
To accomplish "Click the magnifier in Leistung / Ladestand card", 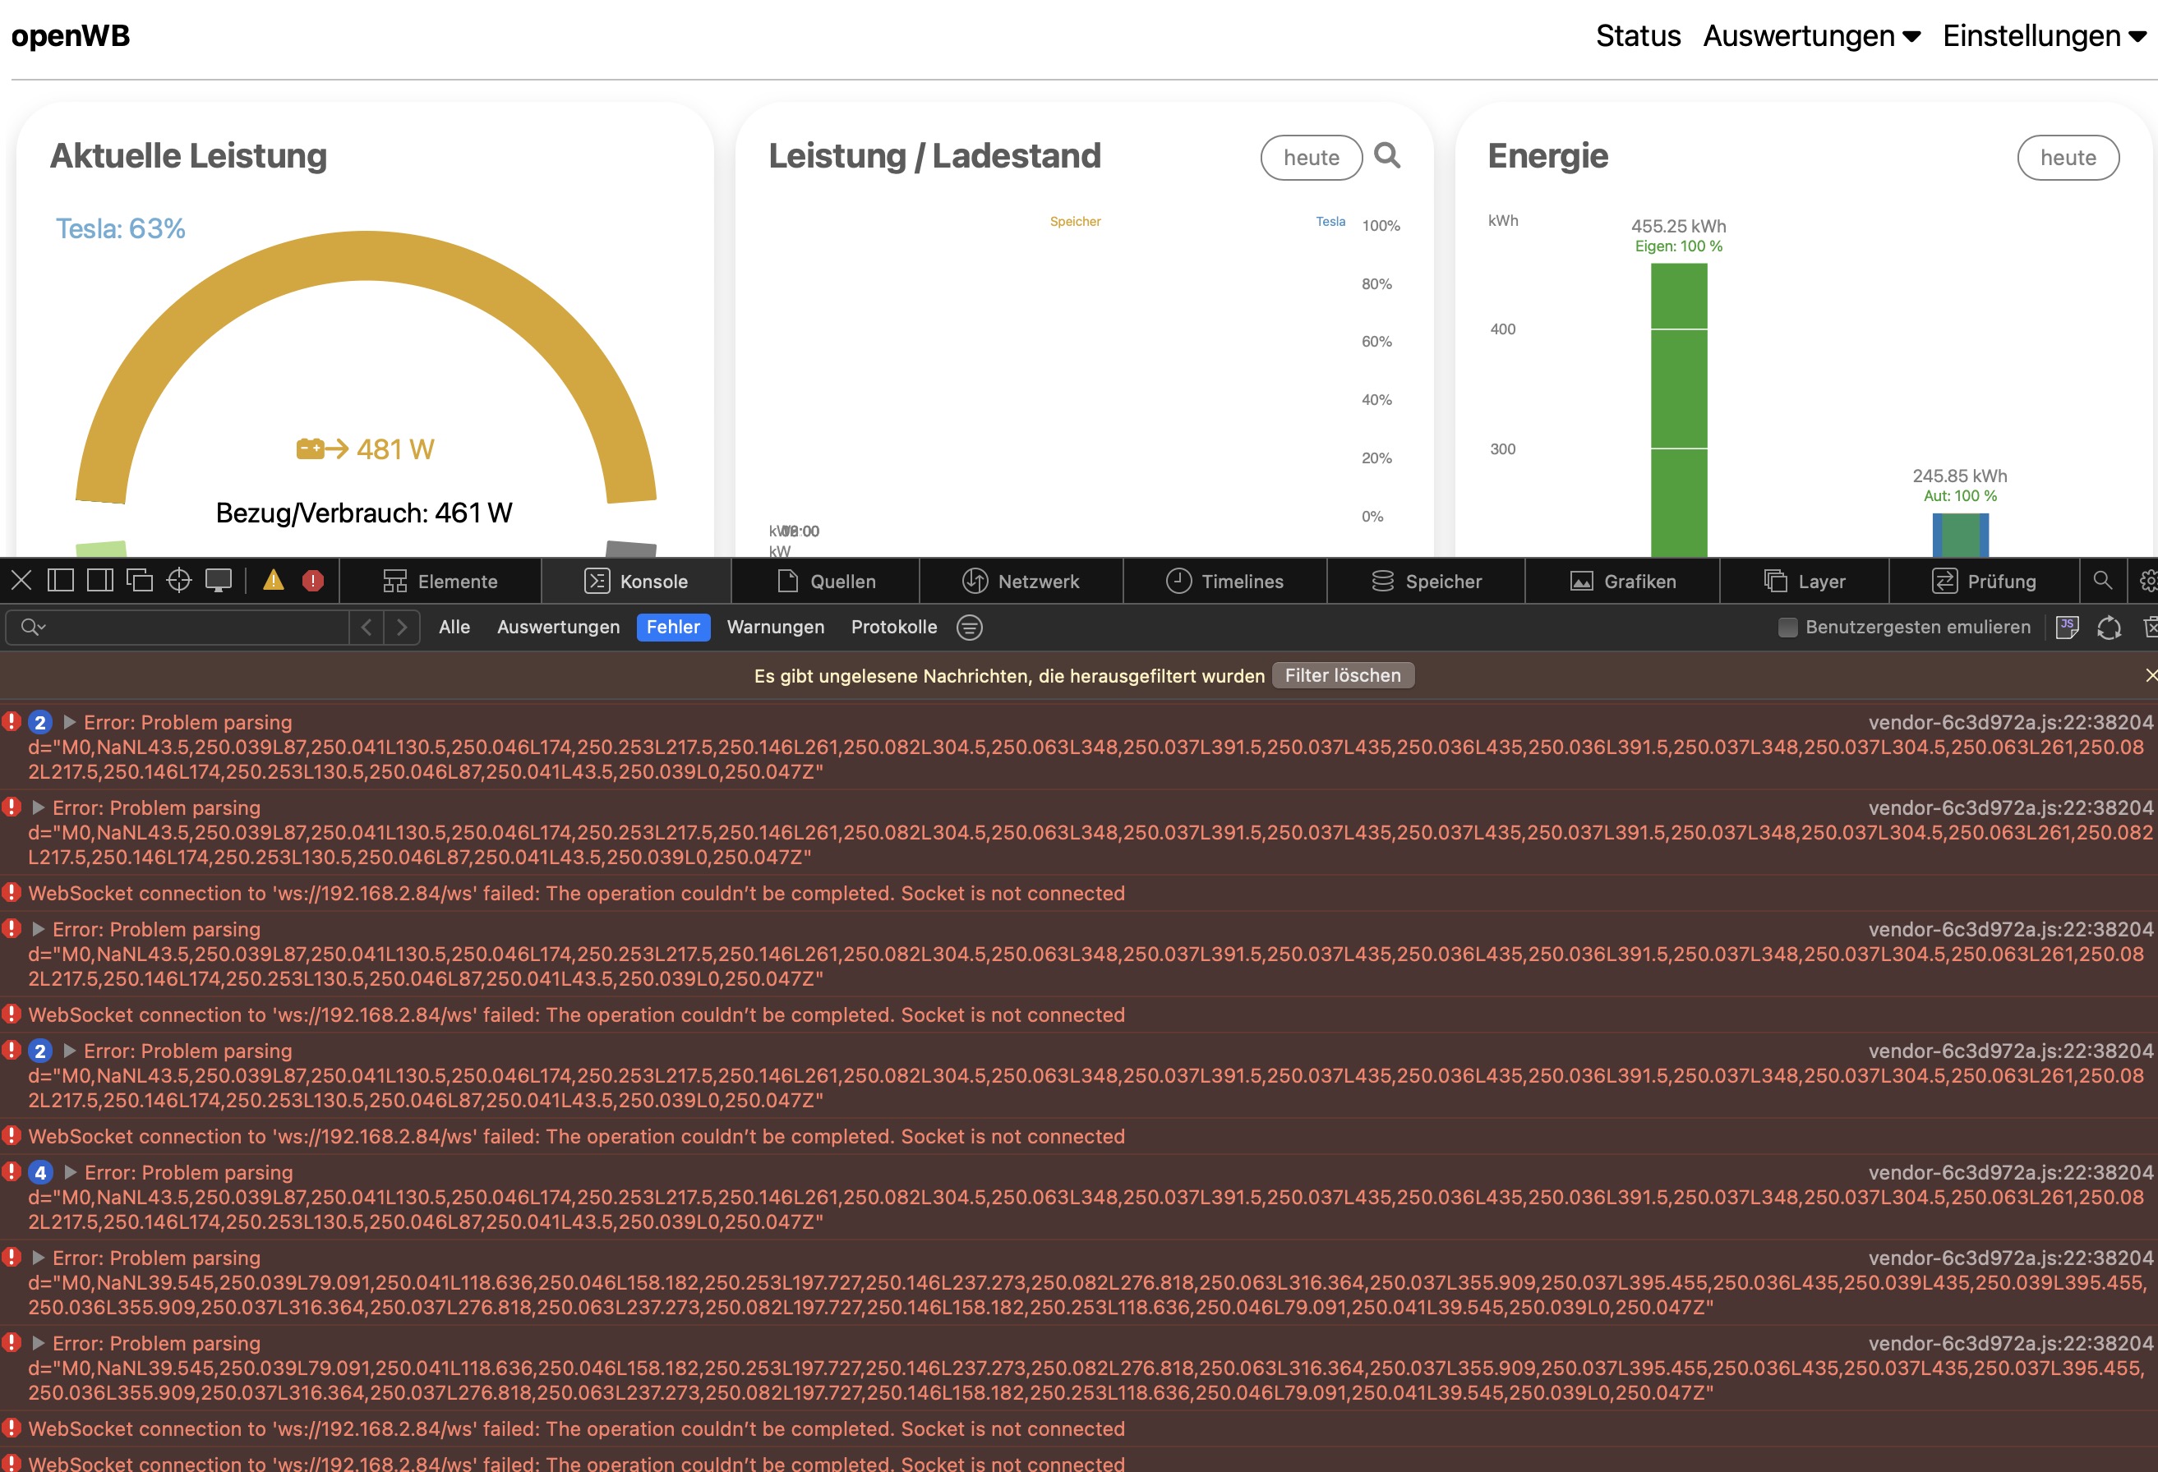I will click(x=1386, y=155).
